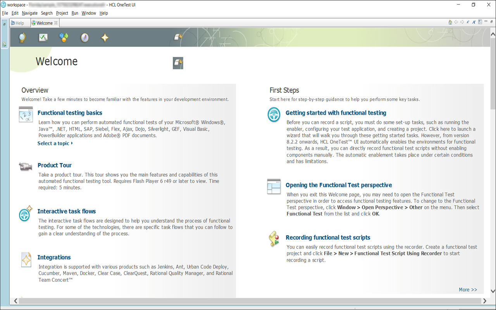Minimize the Welcome view panel

pyautogui.click(x=486, y=22)
